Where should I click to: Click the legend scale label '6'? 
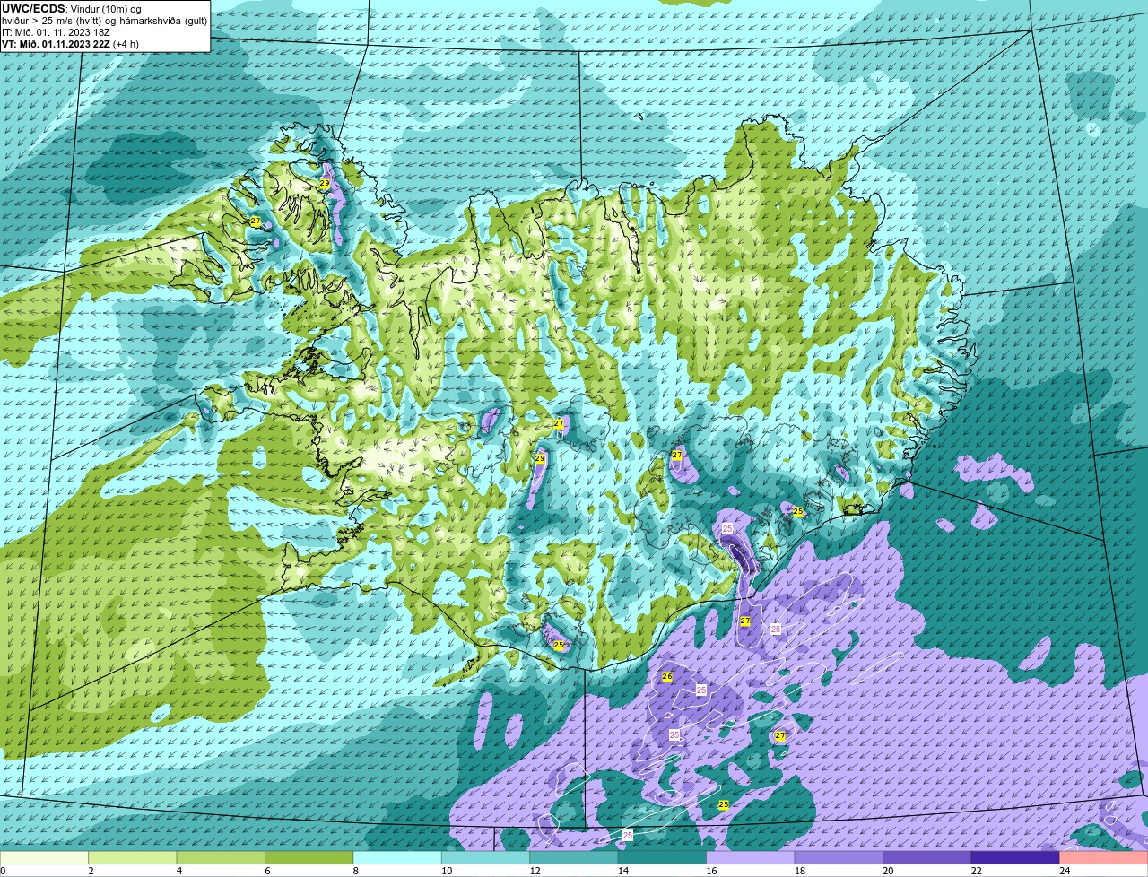click(x=267, y=871)
